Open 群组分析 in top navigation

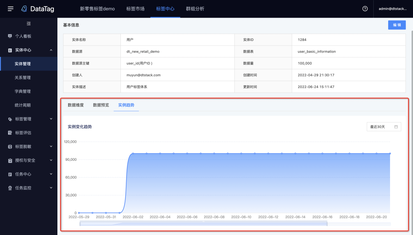(x=195, y=9)
